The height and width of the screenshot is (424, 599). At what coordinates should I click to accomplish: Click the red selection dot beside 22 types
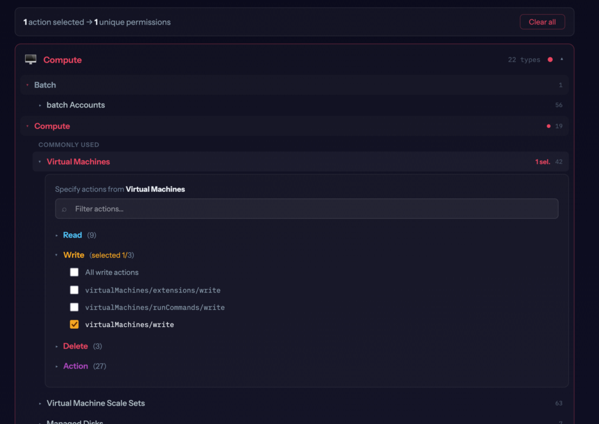(550, 60)
